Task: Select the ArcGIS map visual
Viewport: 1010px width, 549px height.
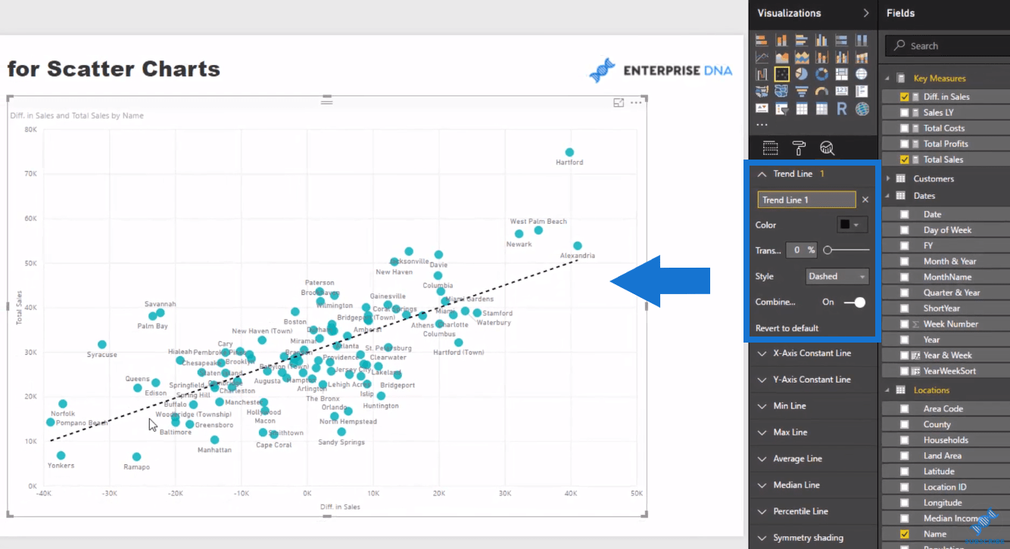Action: pyautogui.click(x=861, y=109)
